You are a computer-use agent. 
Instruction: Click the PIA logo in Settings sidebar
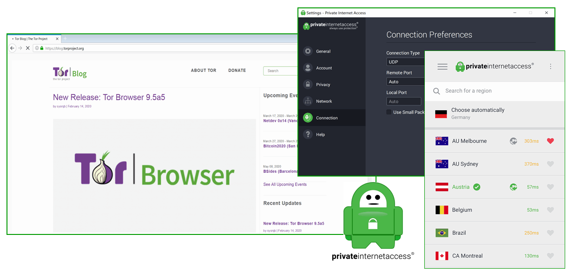(x=330, y=26)
